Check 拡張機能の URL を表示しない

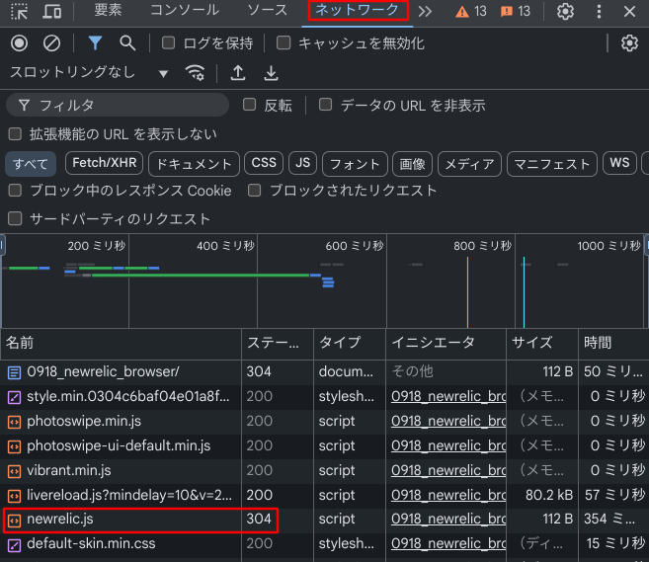[15, 133]
